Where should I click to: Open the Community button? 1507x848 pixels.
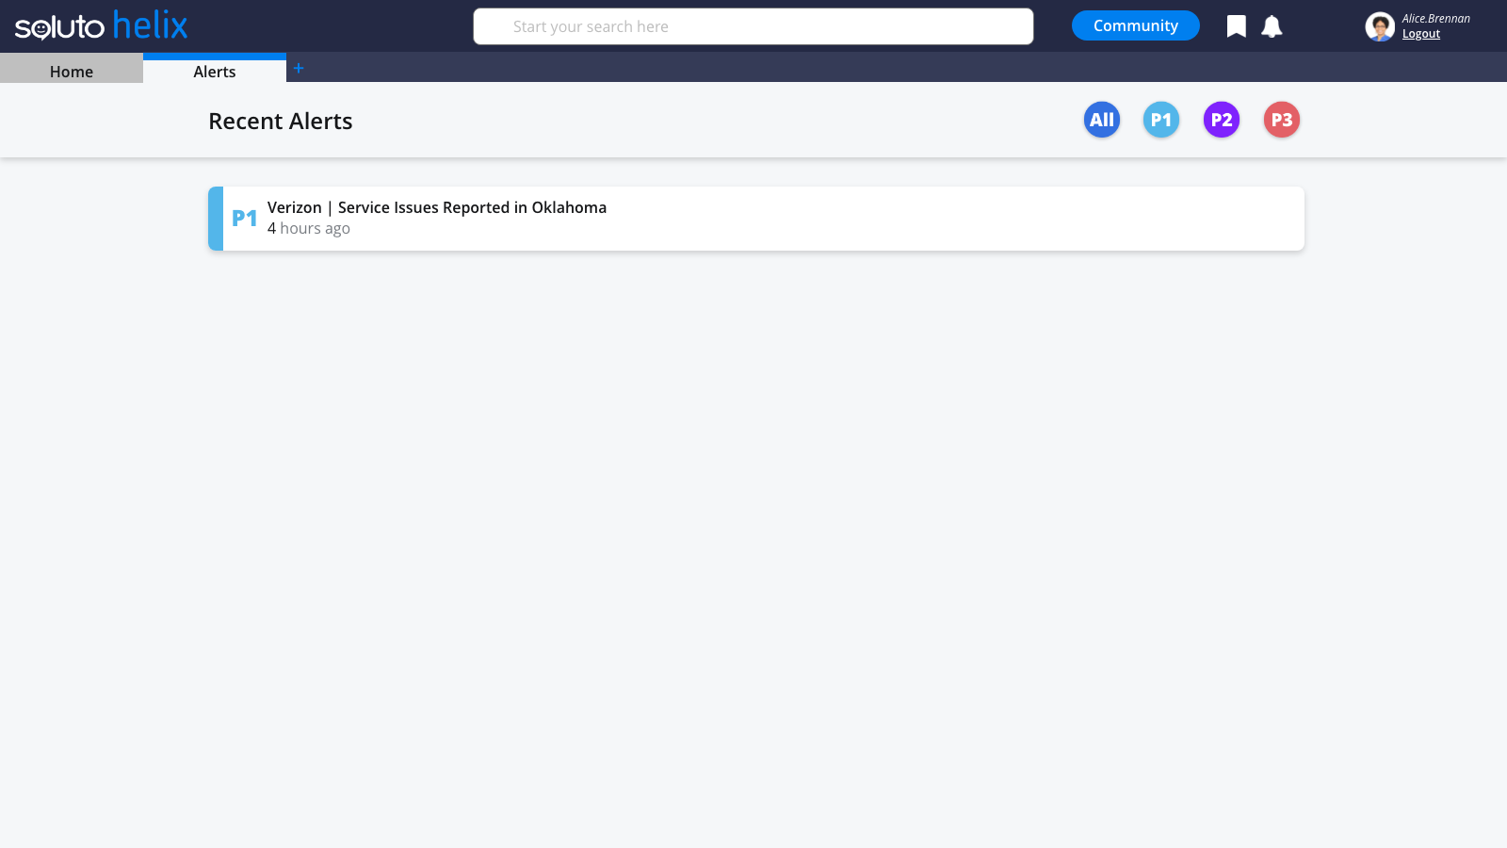pos(1136,25)
